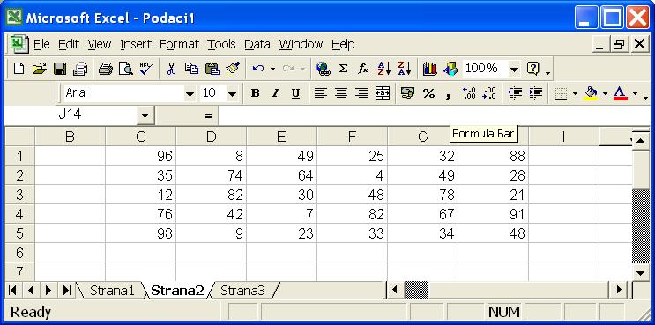Increase indent icon in formatting toolbar
This screenshot has height=325, width=655.
point(535,93)
